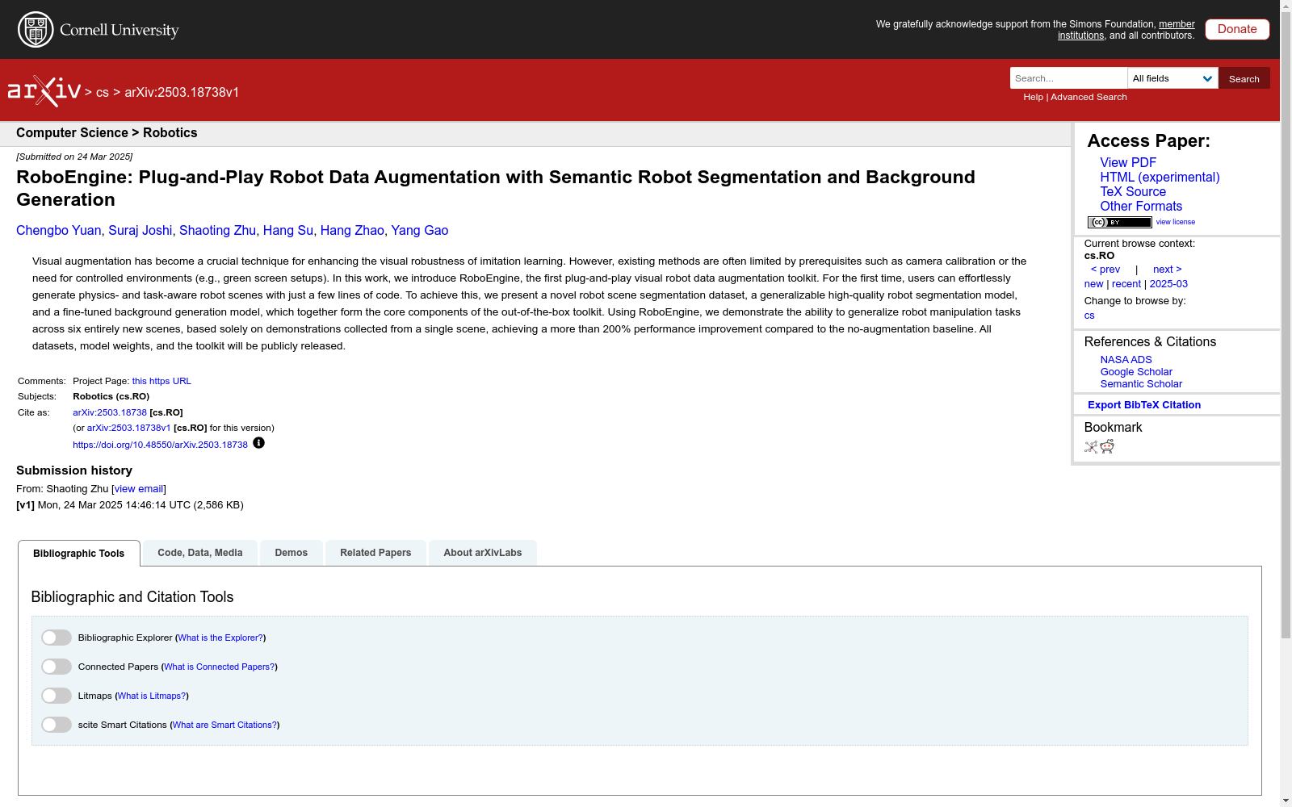Enable Connected Papers toggle
The width and height of the screenshot is (1292, 807).
click(57, 667)
